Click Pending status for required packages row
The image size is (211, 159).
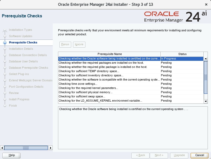[x=182, y=63]
